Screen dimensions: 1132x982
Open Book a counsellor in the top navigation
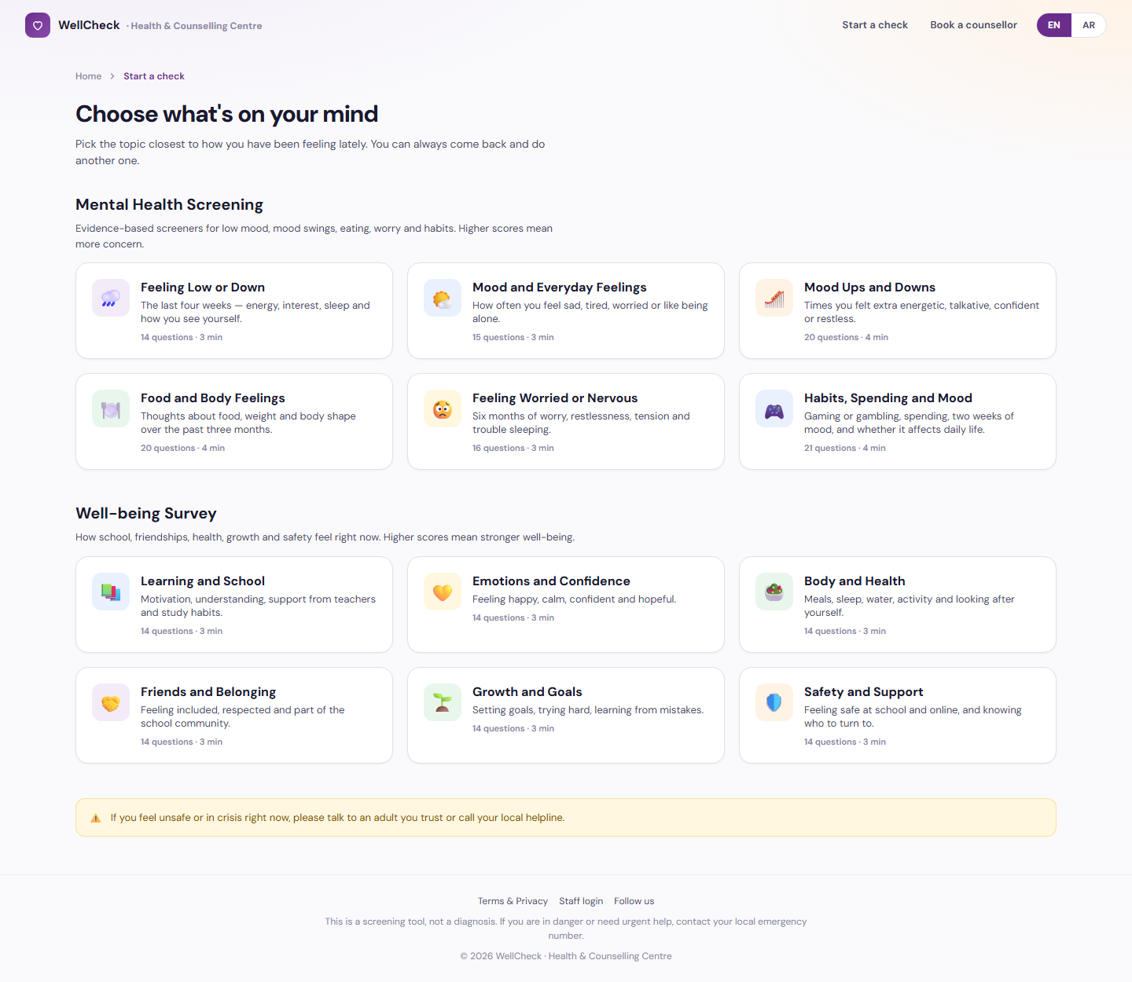pos(973,25)
